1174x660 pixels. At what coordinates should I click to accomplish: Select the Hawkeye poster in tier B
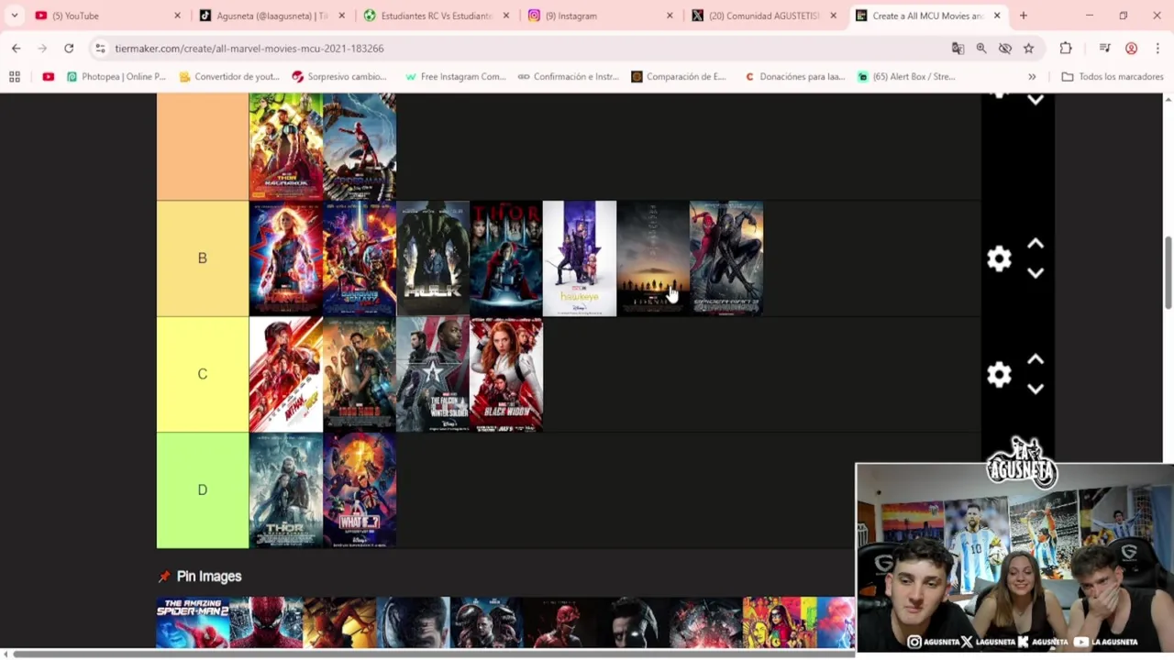tap(579, 258)
